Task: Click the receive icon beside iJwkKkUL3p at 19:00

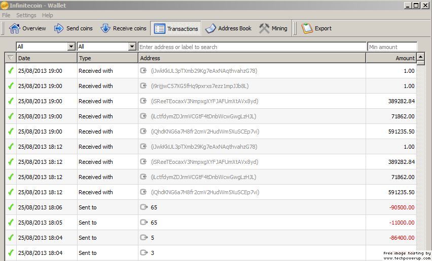Action: tap(143, 71)
